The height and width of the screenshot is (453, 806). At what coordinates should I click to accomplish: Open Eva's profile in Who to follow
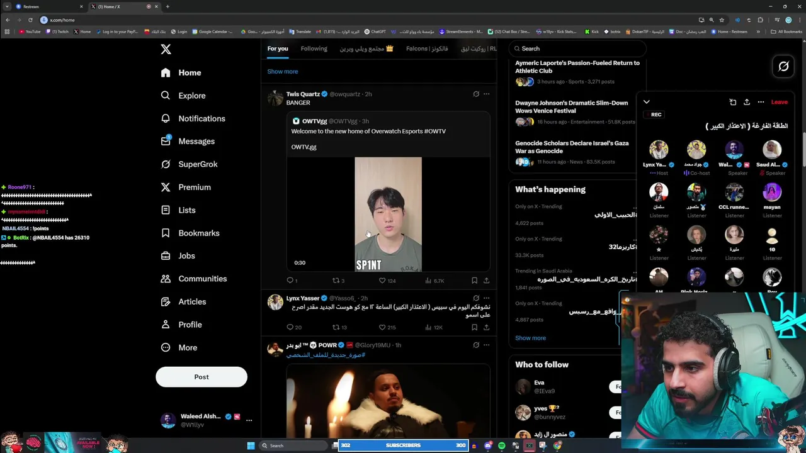[539, 383]
